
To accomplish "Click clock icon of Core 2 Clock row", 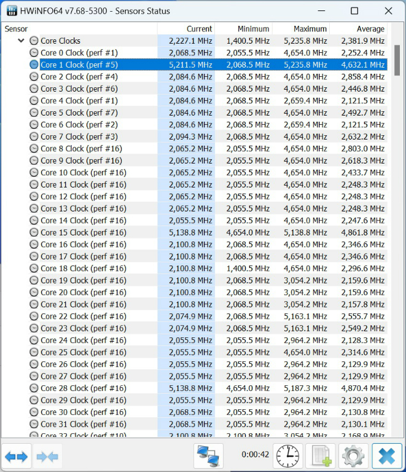I will tap(34, 76).
